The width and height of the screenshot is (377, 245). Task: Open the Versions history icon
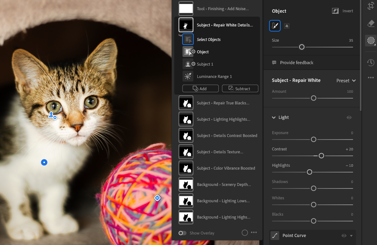(370, 63)
